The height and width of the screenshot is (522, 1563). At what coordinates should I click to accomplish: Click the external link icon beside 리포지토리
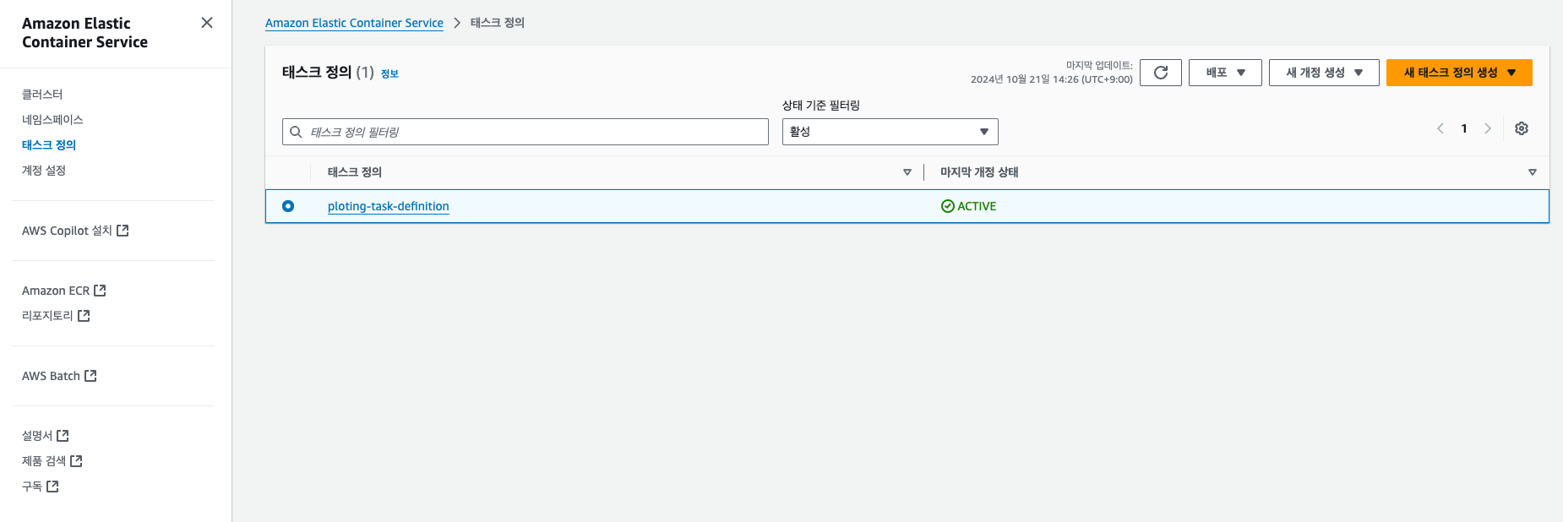coord(84,316)
